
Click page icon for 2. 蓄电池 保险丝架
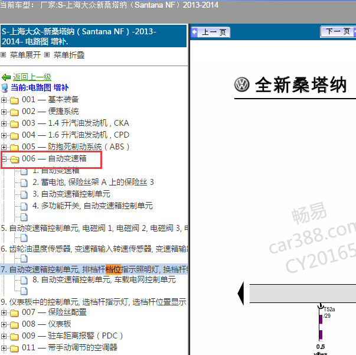pyautogui.click(x=24, y=183)
